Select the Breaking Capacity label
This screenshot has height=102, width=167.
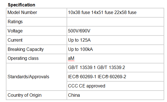[26, 49]
